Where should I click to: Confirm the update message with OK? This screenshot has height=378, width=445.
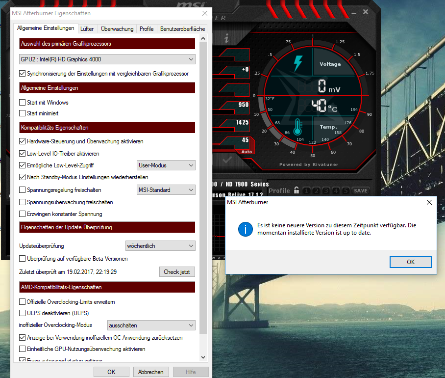tap(410, 262)
